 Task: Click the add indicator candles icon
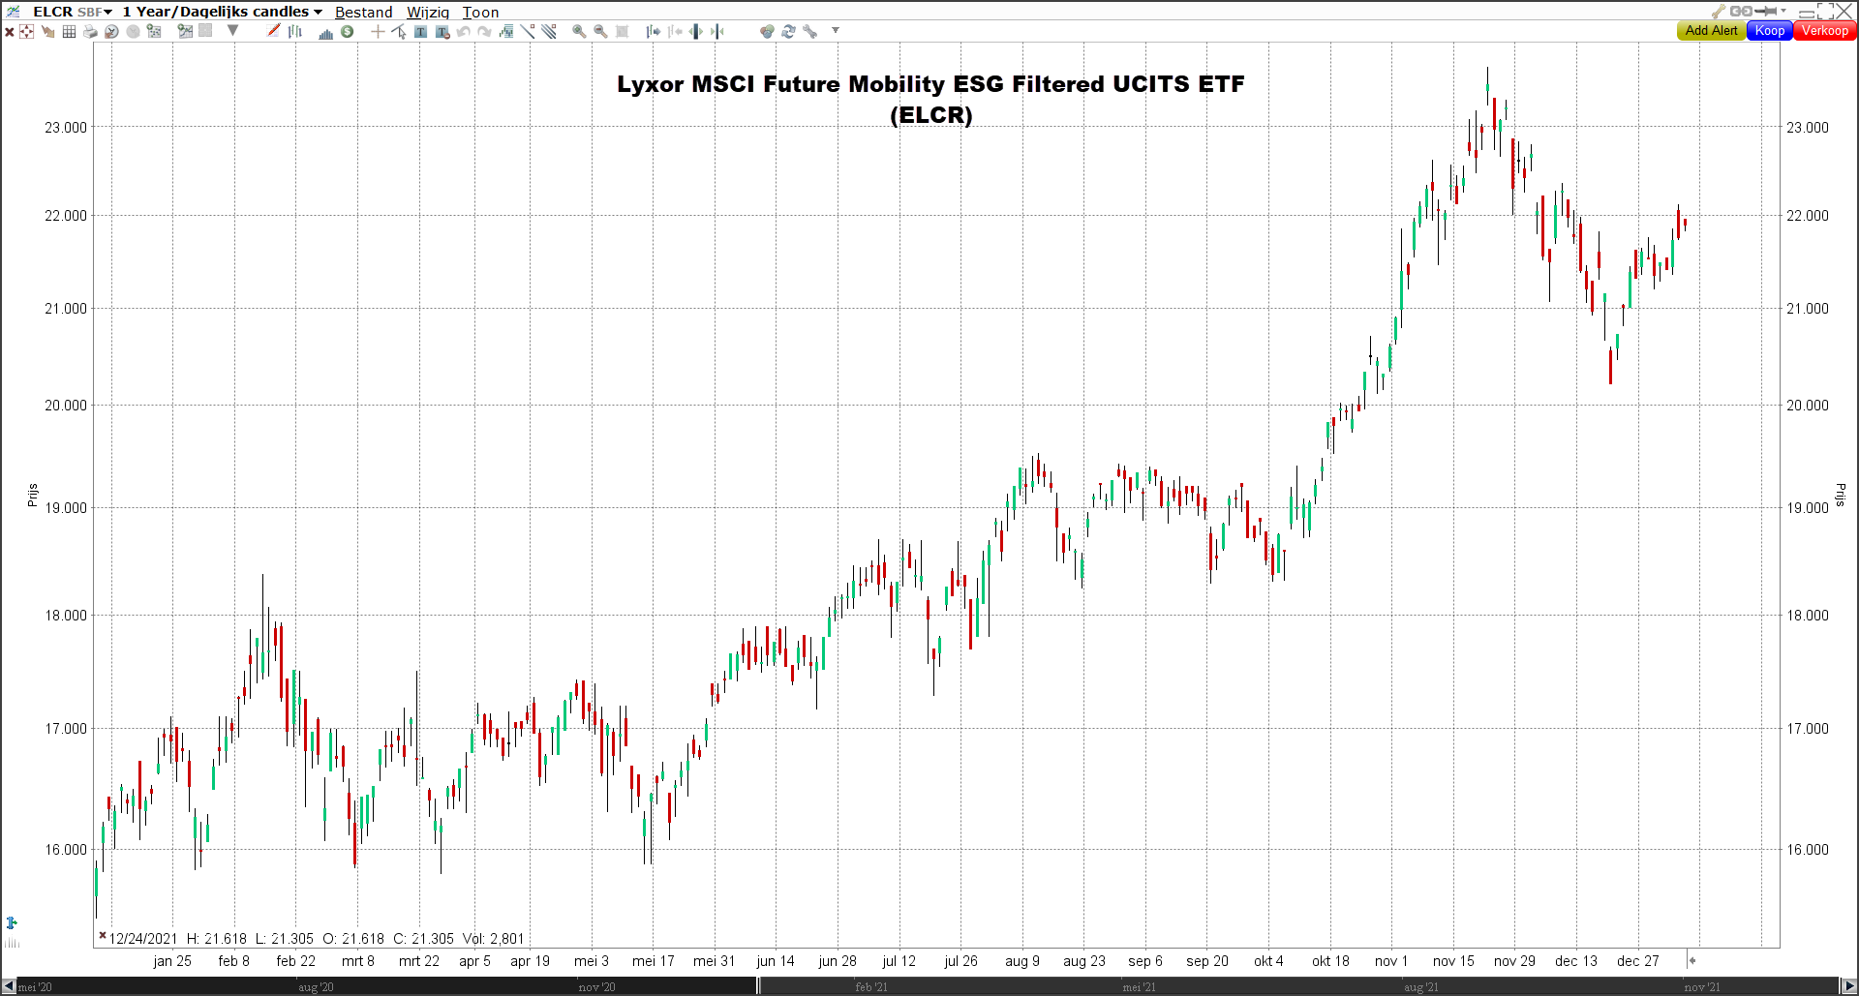(506, 32)
